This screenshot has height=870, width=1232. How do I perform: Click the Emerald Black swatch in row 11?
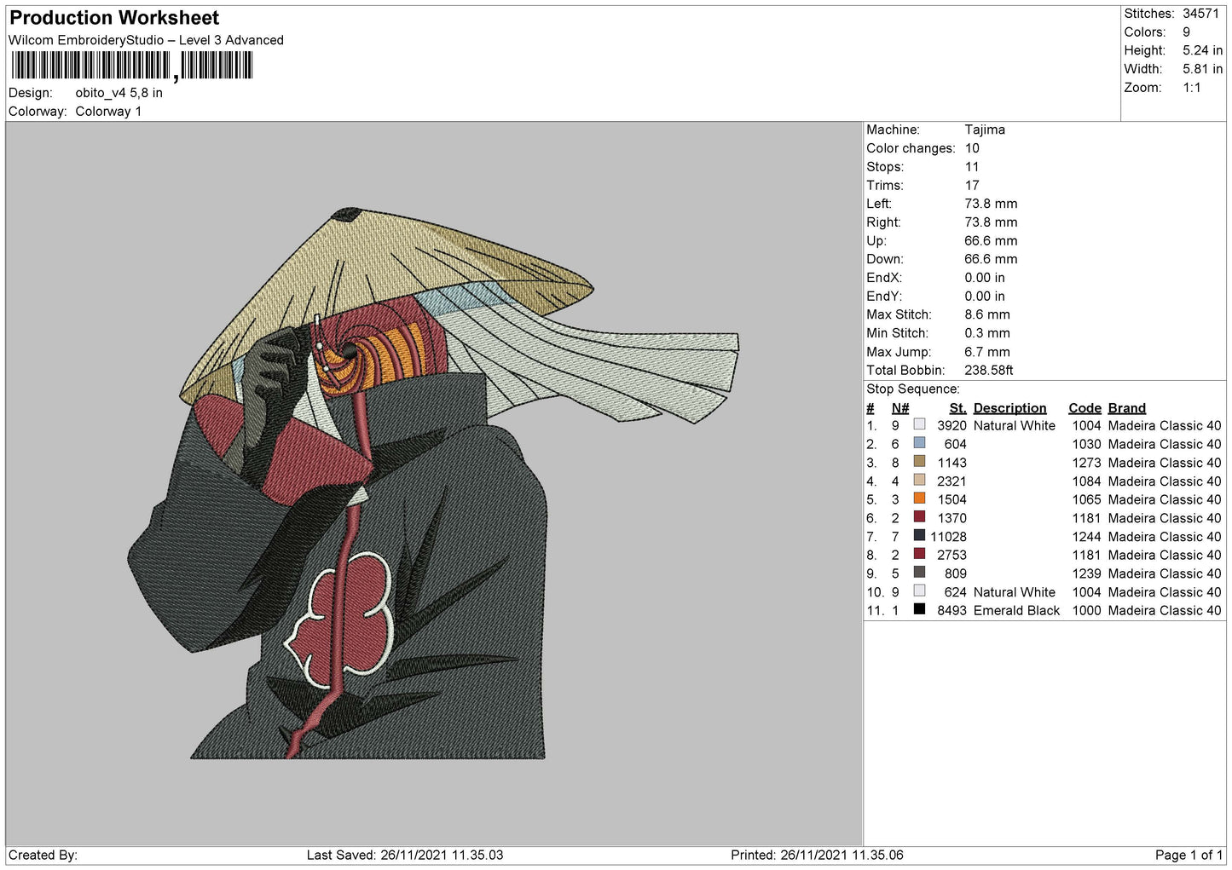(919, 609)
